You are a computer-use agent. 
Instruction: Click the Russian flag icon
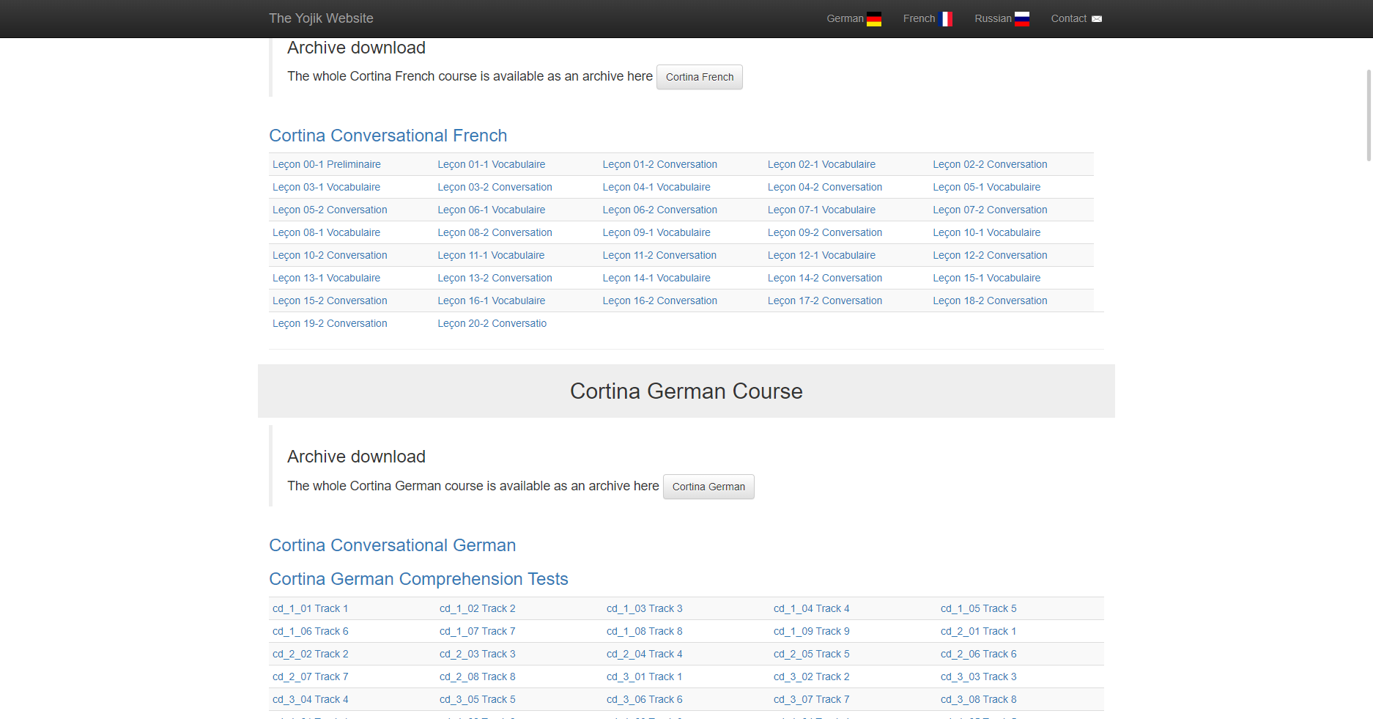coord(1021,18)
